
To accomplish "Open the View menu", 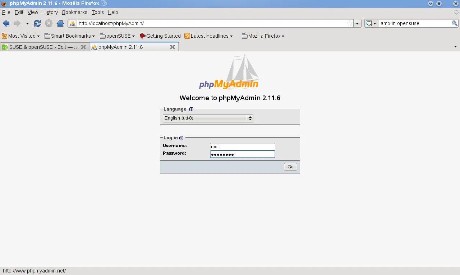I will click(33, 12).
